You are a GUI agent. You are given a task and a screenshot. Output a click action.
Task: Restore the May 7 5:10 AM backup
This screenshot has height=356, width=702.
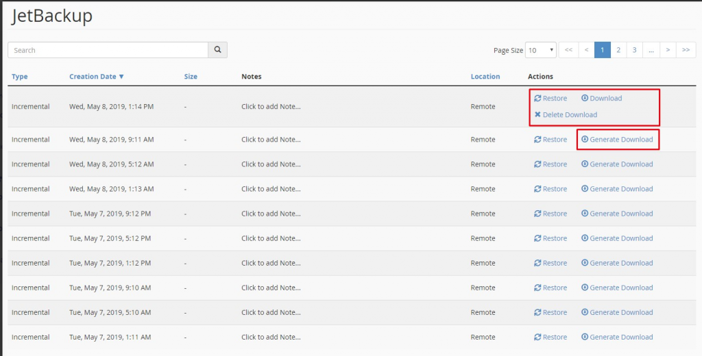pyautogui.click(x=550, y=313)
